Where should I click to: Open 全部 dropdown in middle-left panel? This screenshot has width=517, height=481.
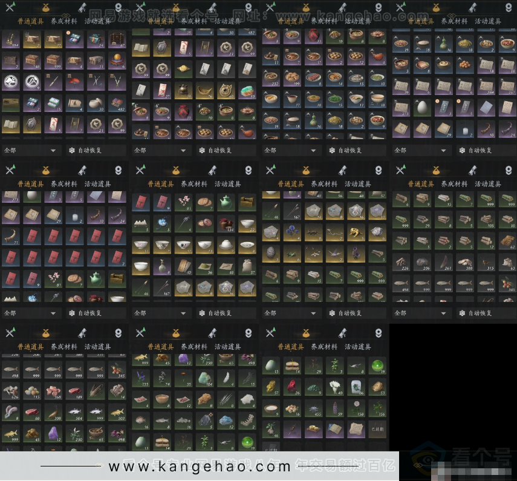[x=30, y=313]
